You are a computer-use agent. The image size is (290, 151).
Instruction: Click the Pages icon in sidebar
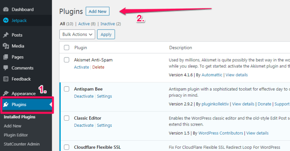[6, 57]
